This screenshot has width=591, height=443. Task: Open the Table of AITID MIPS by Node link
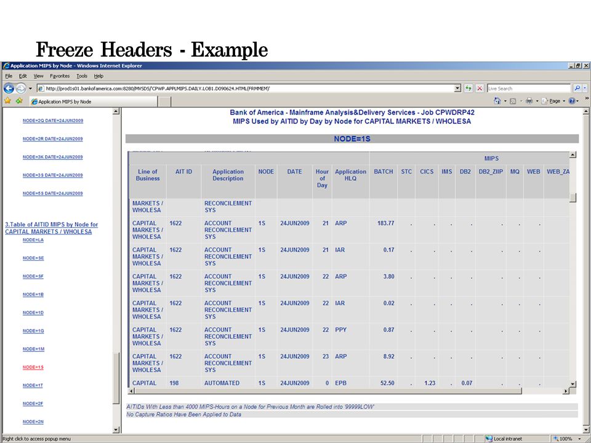[x=51, y=228]
